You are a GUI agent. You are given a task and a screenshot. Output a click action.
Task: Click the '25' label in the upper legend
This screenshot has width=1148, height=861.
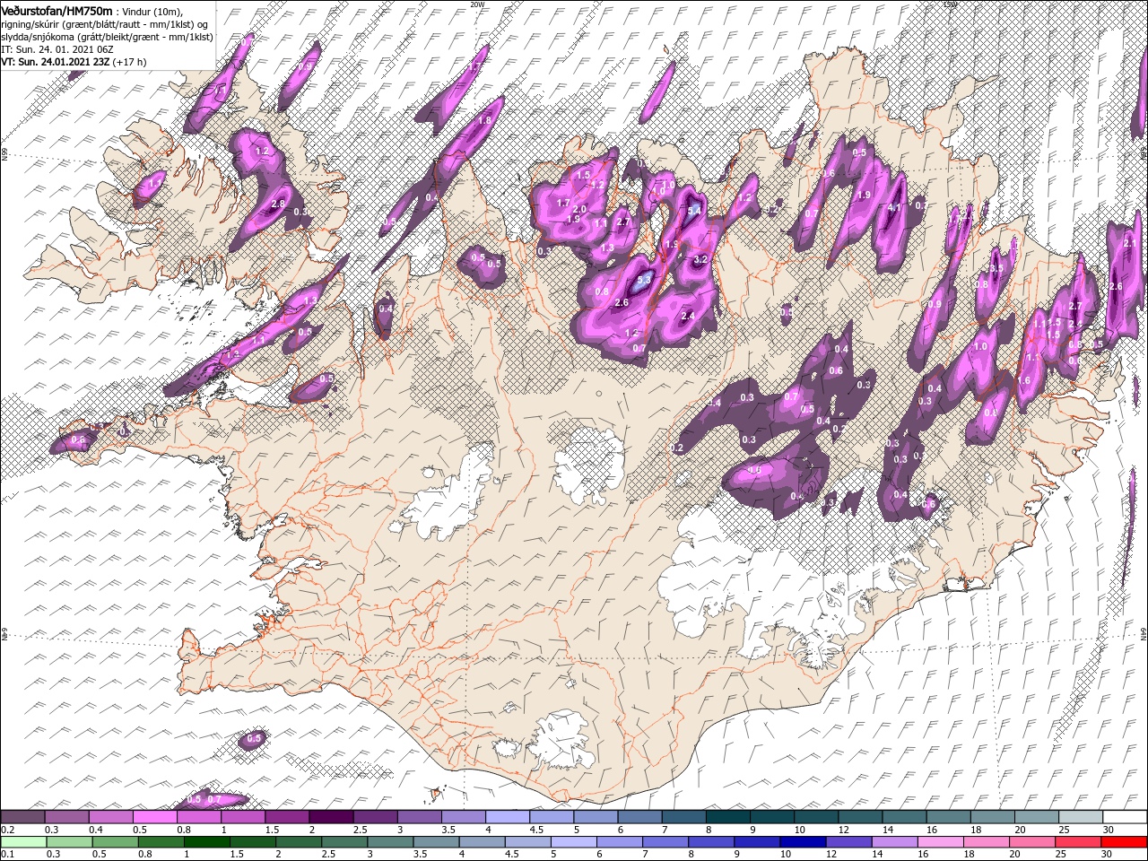1063,830
